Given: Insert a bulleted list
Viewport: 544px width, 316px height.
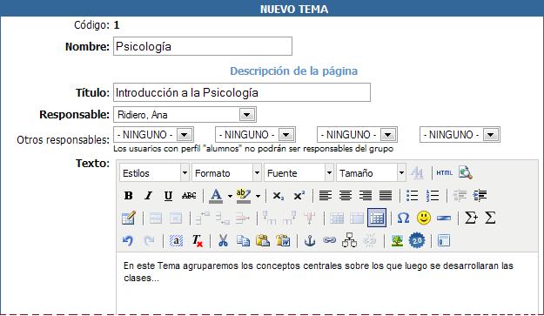Looking at the screenshot, I should [x=413, y=196].
